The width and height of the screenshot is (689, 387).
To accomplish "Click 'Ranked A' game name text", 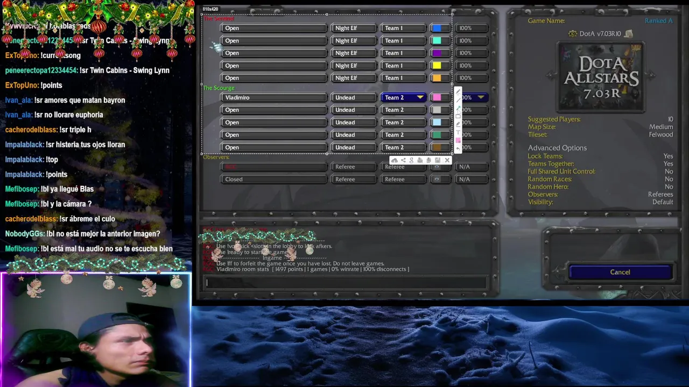I will coord(659,21).
